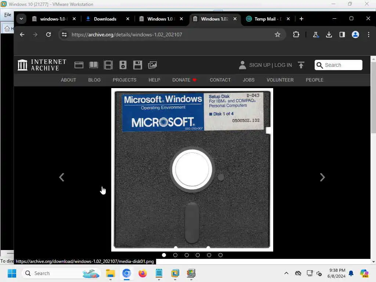The width and height of the screenshot is (376, 282).
Task: Show hidden tray icons chevron
Action: click(x=286, y=273)
